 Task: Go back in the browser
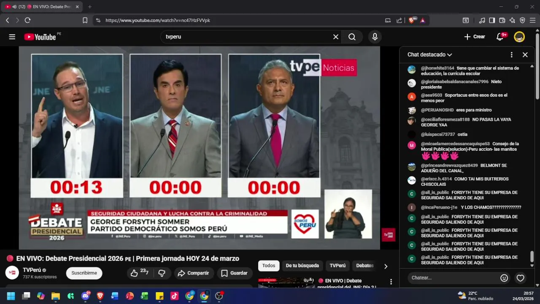[7, 20]
